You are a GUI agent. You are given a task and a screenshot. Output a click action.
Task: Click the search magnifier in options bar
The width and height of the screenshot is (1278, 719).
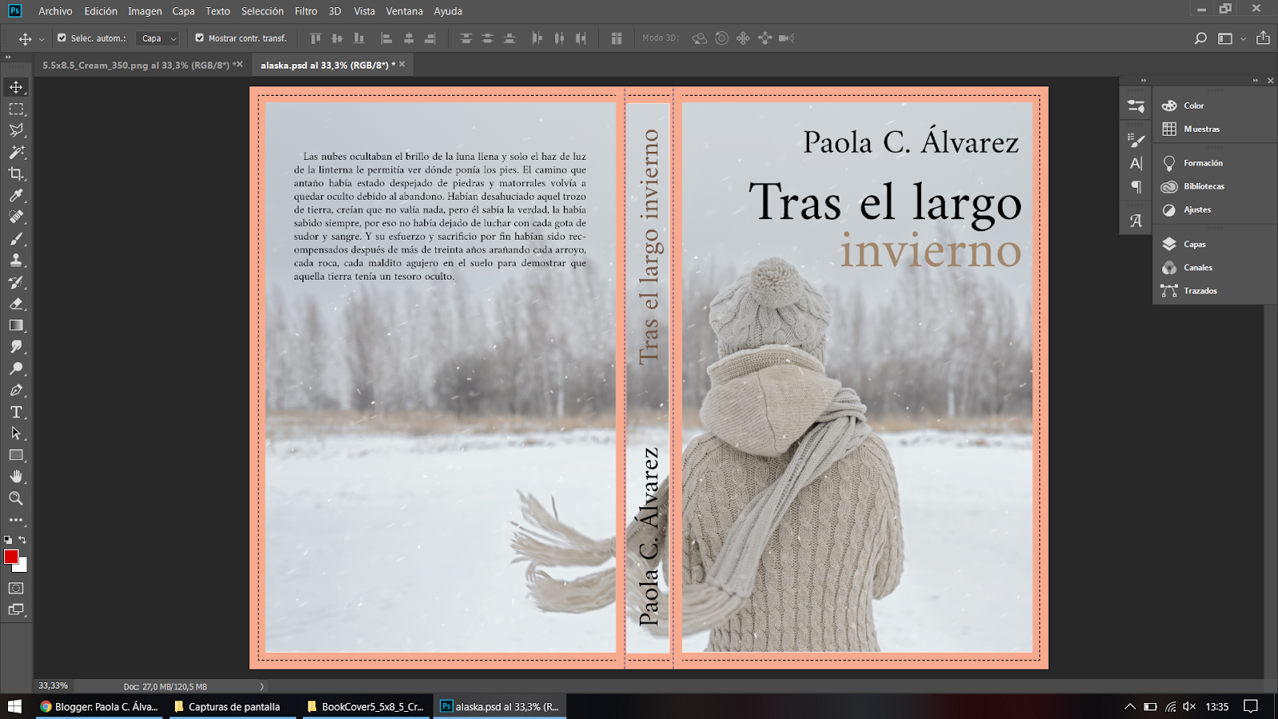1201,38
